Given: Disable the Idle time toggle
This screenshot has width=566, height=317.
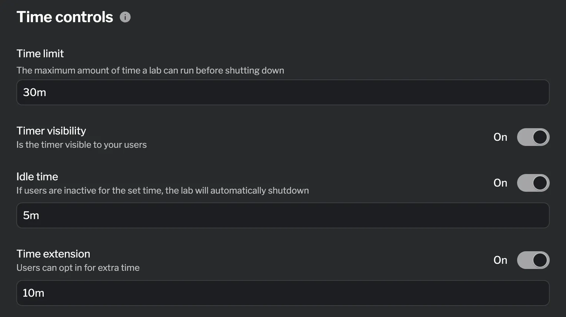Looking at the screenshot, I should 533,183.
